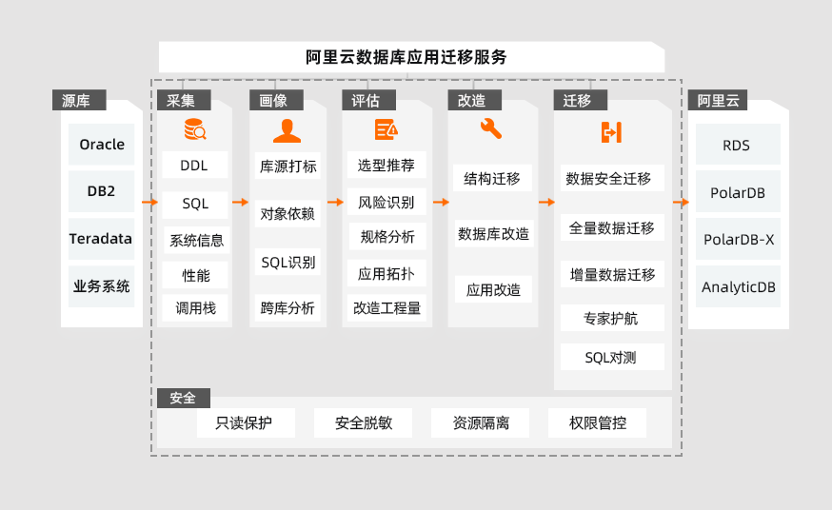This screenshot has width=832, height=510.
Task: Click the 安全脱敏 security item
Action: [x=363, y=422]
